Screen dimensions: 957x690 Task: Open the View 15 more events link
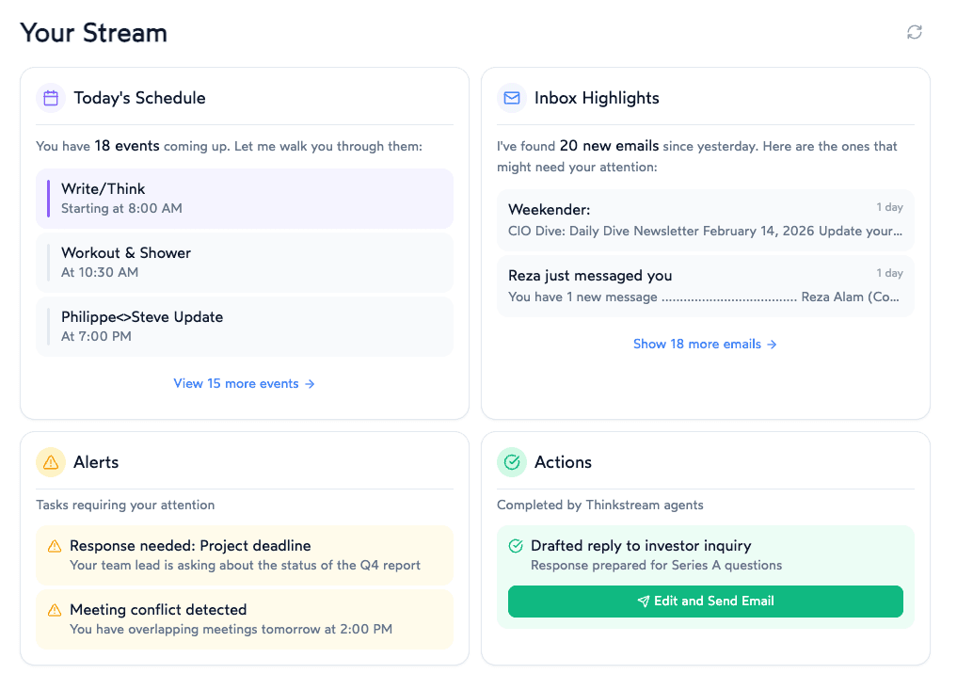click(239, 383)
